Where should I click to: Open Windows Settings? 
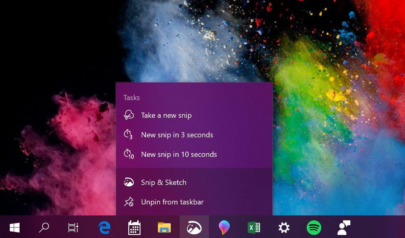[x=284, y=228]
